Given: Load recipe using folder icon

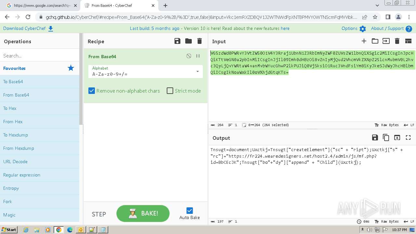Looking at the screenshot, I should pyautogui.click(x=188, y=41).
